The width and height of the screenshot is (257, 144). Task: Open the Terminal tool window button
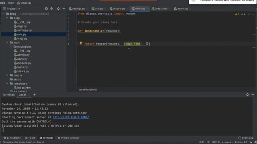click(x=46, y=138)
